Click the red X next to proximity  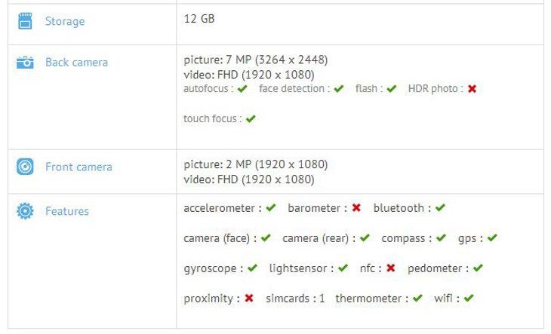(249, 299)
